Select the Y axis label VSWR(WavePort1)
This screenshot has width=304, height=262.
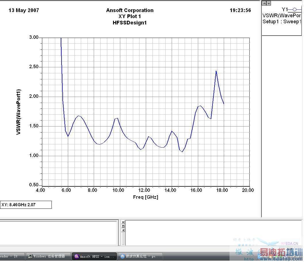click(x=18, y=112)
